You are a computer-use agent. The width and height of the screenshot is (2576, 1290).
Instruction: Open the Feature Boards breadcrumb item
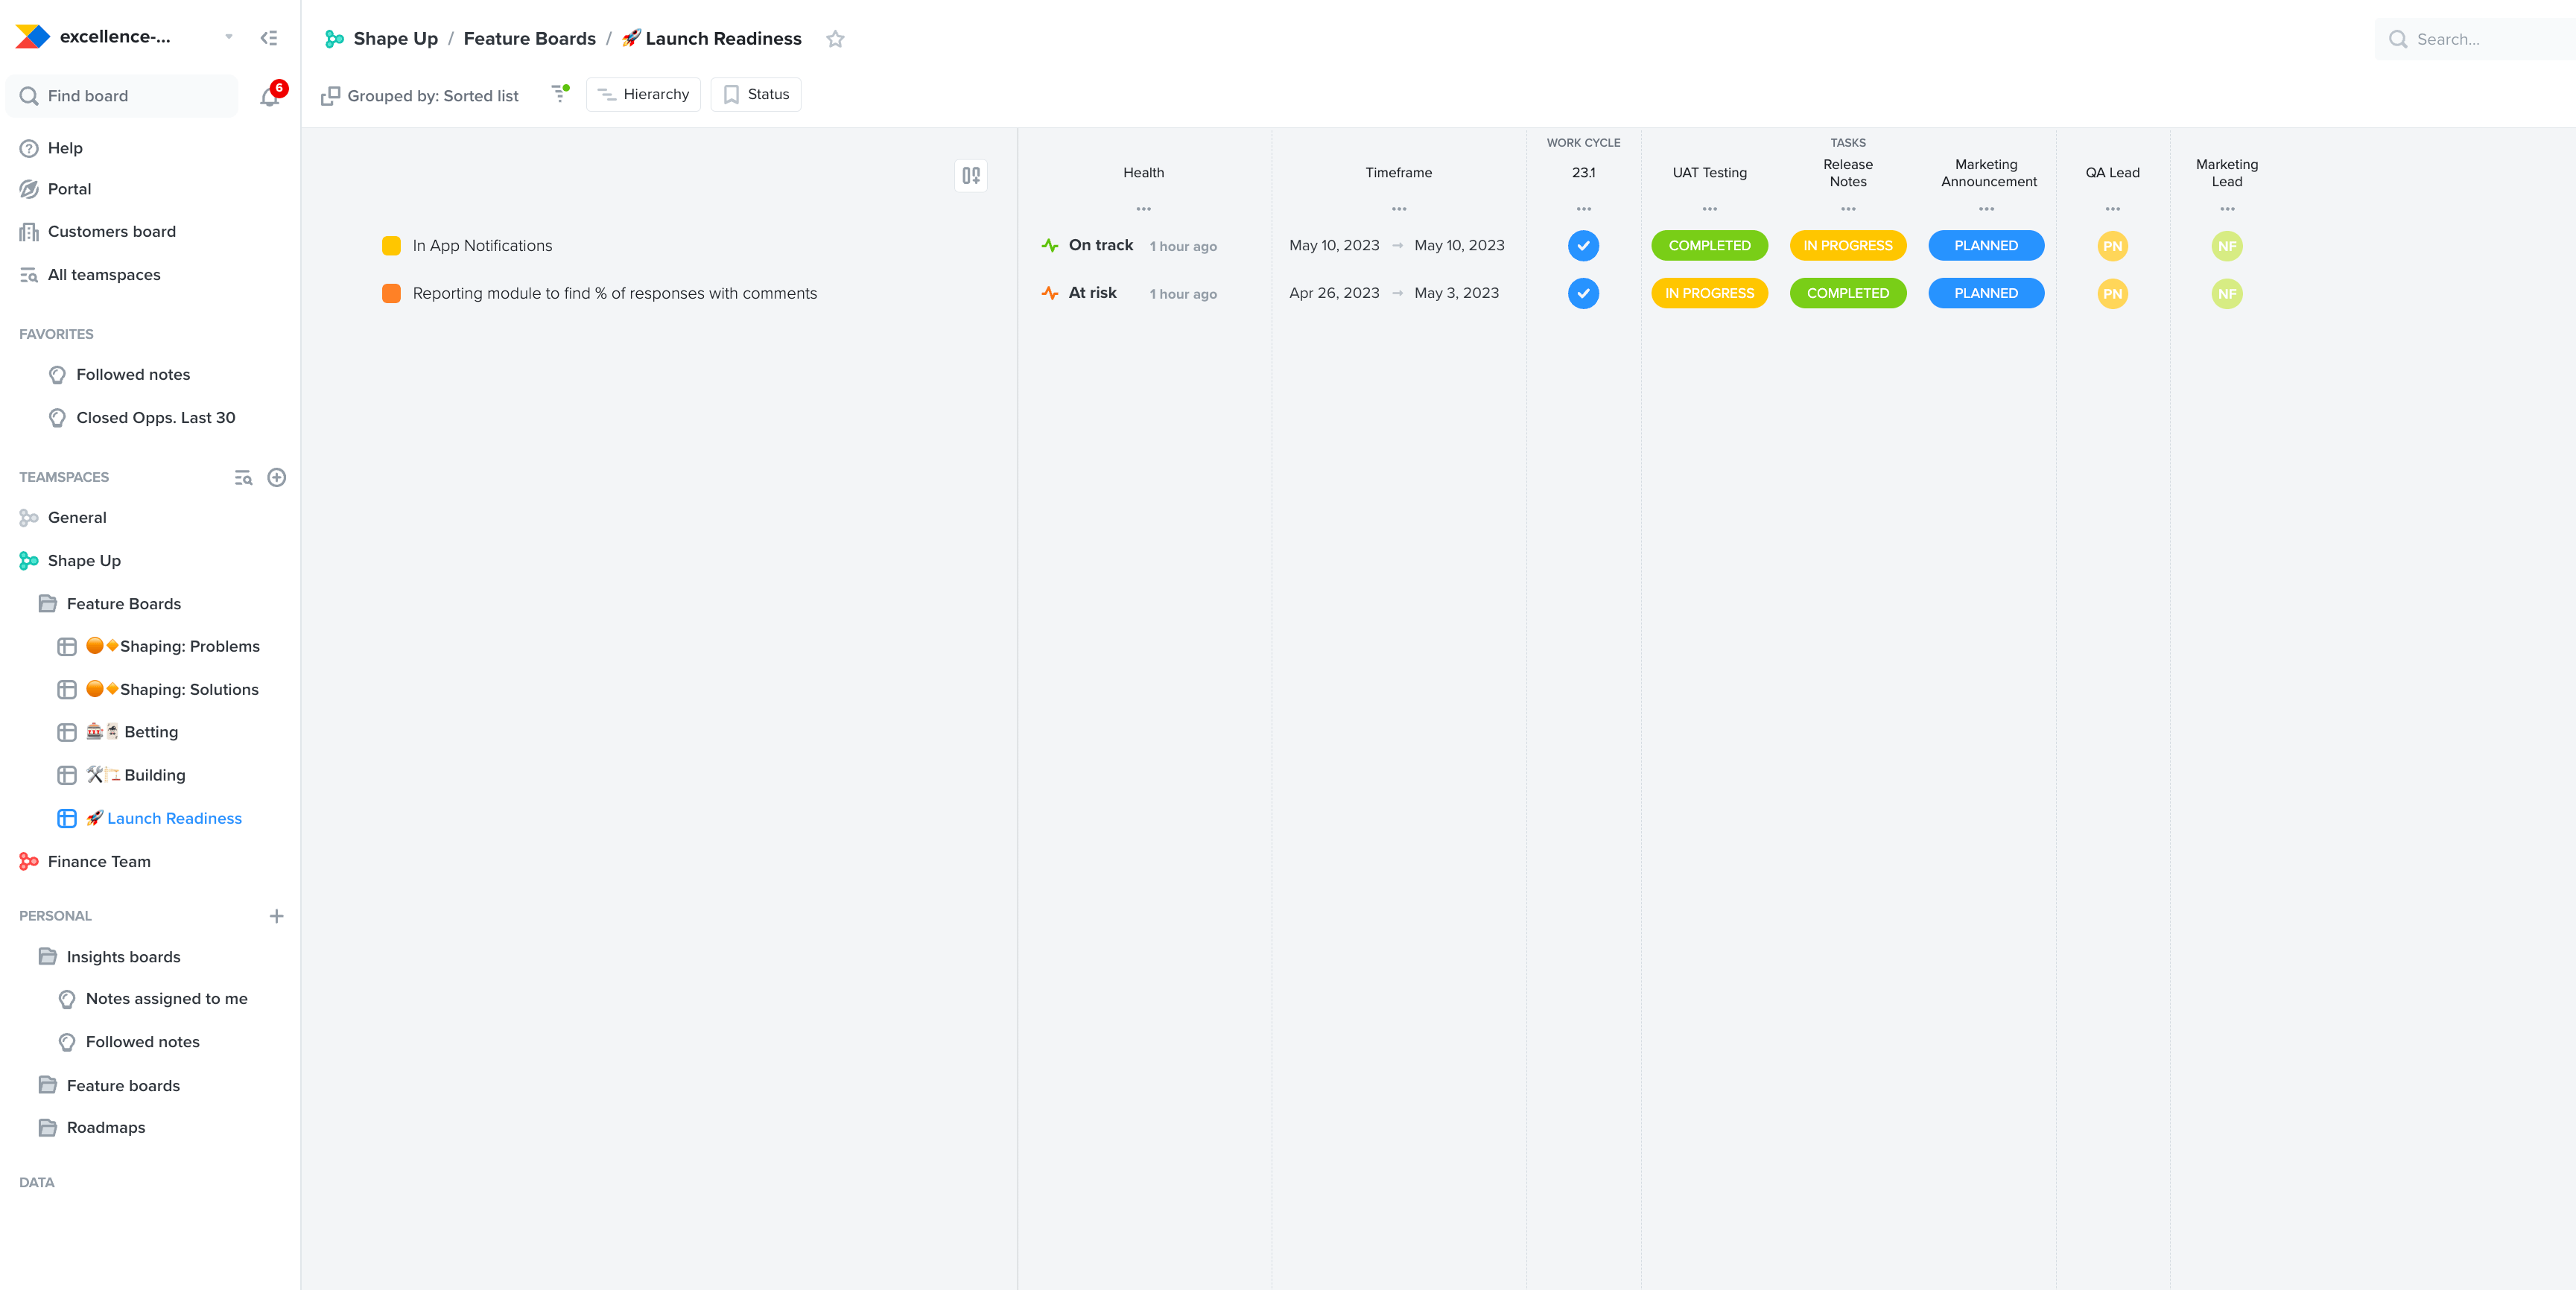coord(530,38)
